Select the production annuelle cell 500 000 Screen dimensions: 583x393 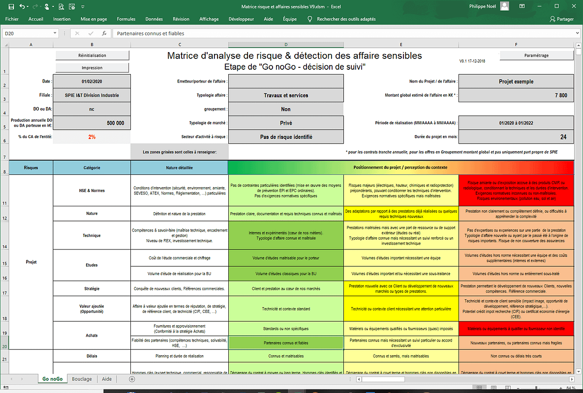pyautogui.click(x=92, y=123)
